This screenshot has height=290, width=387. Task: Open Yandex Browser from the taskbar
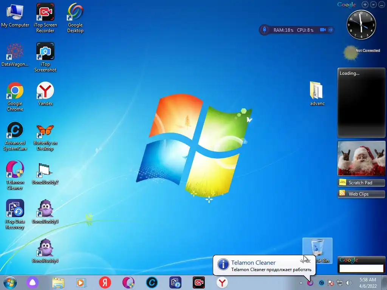pos(222,282)
